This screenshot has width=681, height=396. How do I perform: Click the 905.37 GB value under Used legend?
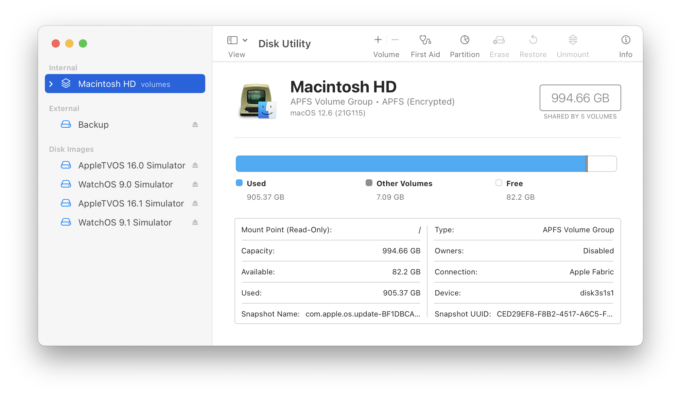[x=266, y=197]
